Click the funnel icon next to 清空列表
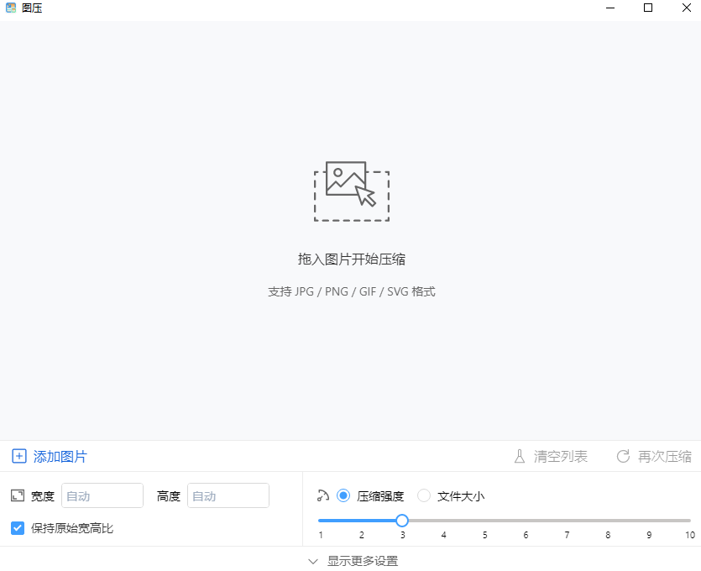 [x=521, y=456]
